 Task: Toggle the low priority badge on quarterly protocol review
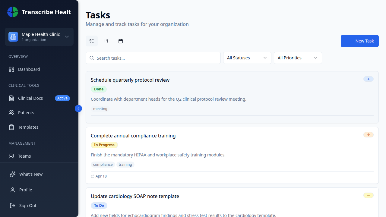[368, 79]
